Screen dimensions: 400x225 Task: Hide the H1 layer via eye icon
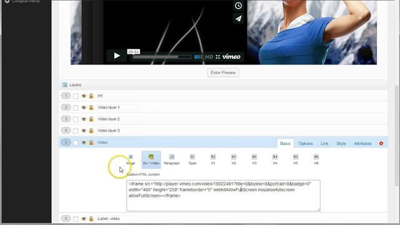click(x=84, y=96)
